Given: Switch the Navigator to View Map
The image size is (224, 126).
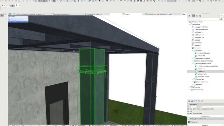Looking at the screenshot, I should (194, 15).
